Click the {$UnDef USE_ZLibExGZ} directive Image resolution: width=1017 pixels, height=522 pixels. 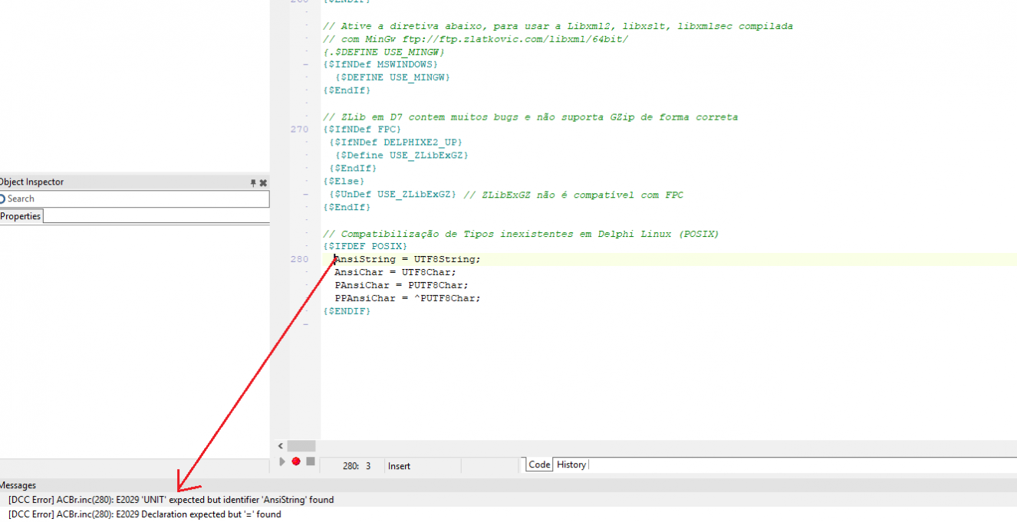393,195
